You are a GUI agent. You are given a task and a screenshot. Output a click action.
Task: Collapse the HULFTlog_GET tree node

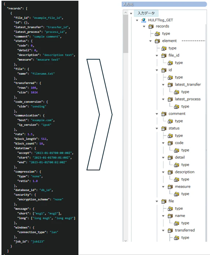tap(137, 20)
